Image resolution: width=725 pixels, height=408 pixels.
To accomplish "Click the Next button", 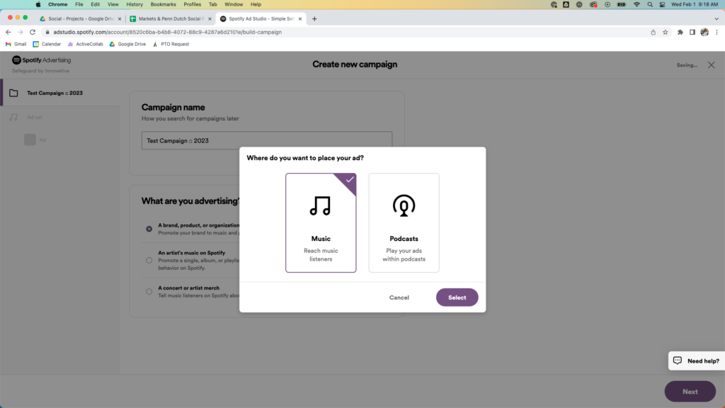I will coord(690,391).
